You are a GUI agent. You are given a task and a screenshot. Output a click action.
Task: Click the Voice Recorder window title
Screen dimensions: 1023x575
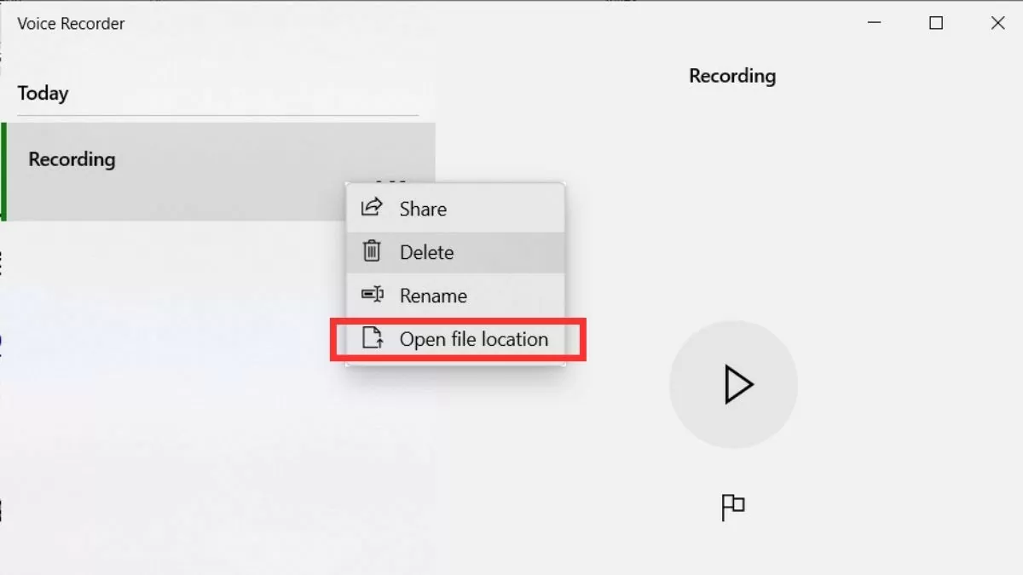tap(71, 24)
